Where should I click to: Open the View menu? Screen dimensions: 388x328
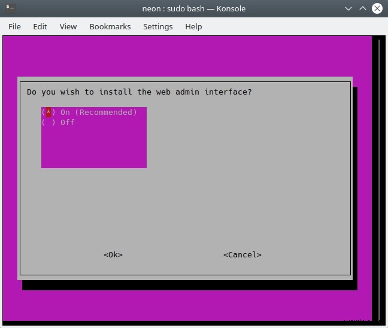(68, 26)
